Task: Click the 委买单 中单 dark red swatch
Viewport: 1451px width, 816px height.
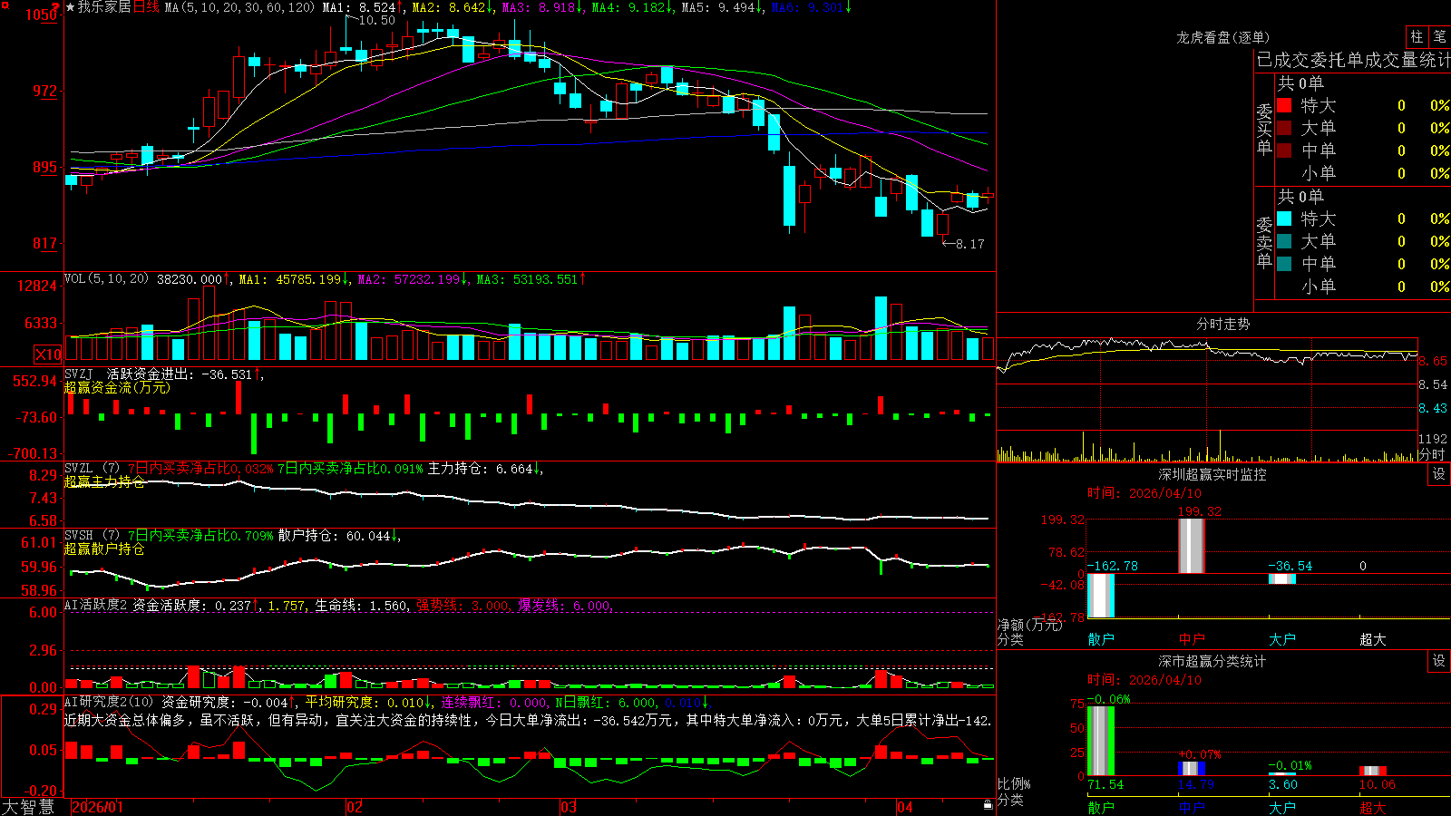Action: point(1284,150)
